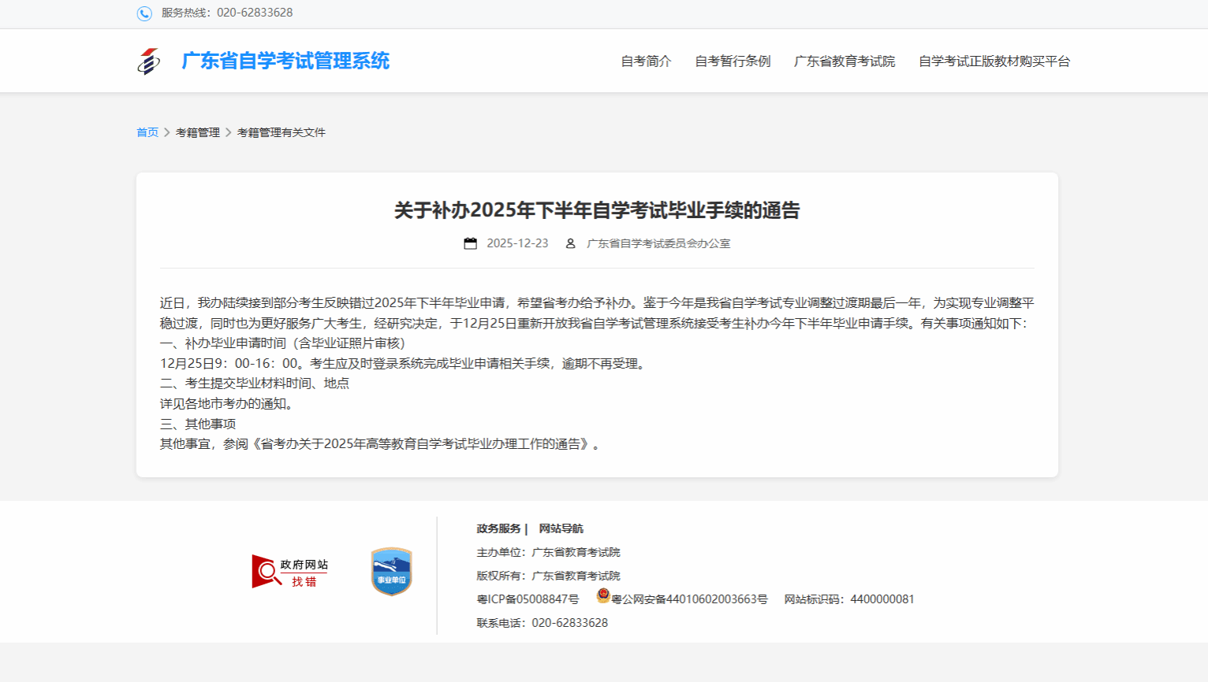Click the chevron before 考籍管理有关文件
The width and height of the screenshot is (1208, 682).
pos(229,132)
